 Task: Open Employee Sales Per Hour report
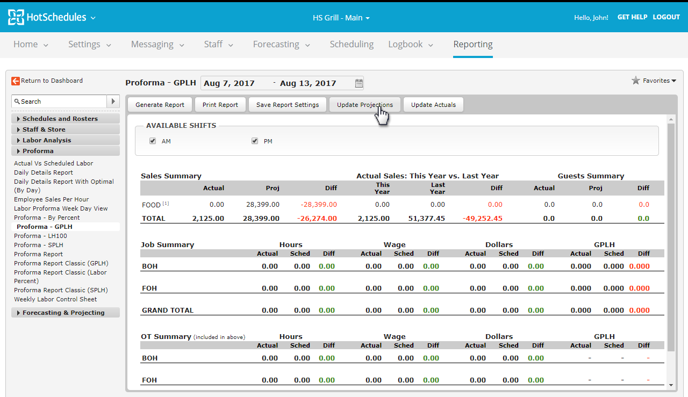click(x=52, y=199)
